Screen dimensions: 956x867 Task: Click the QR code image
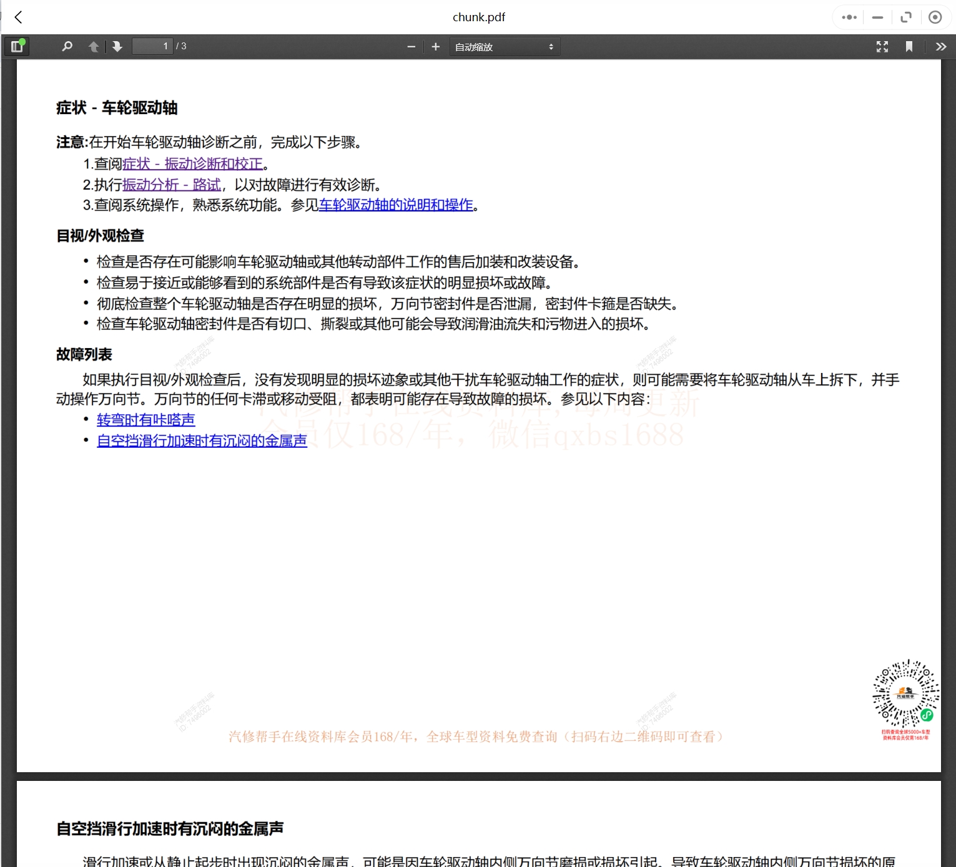pyautogui.click(x=905, y=694)
